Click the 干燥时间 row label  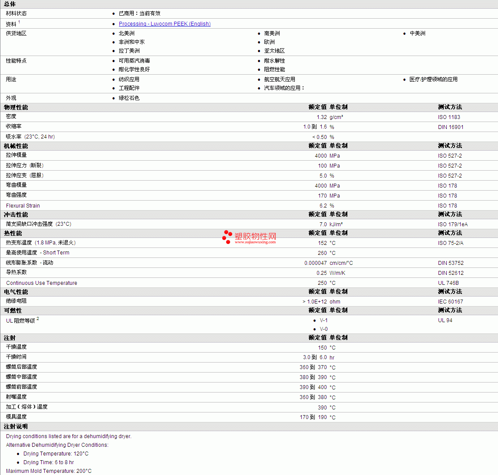(x=16, y=357)
